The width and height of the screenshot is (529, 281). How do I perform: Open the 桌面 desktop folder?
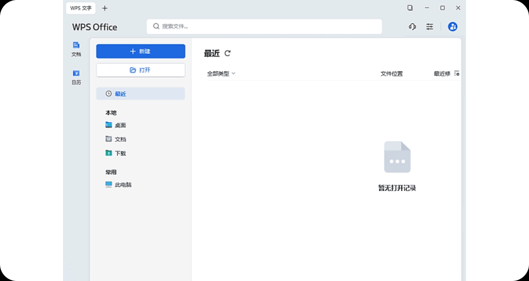tap(120, 125)
